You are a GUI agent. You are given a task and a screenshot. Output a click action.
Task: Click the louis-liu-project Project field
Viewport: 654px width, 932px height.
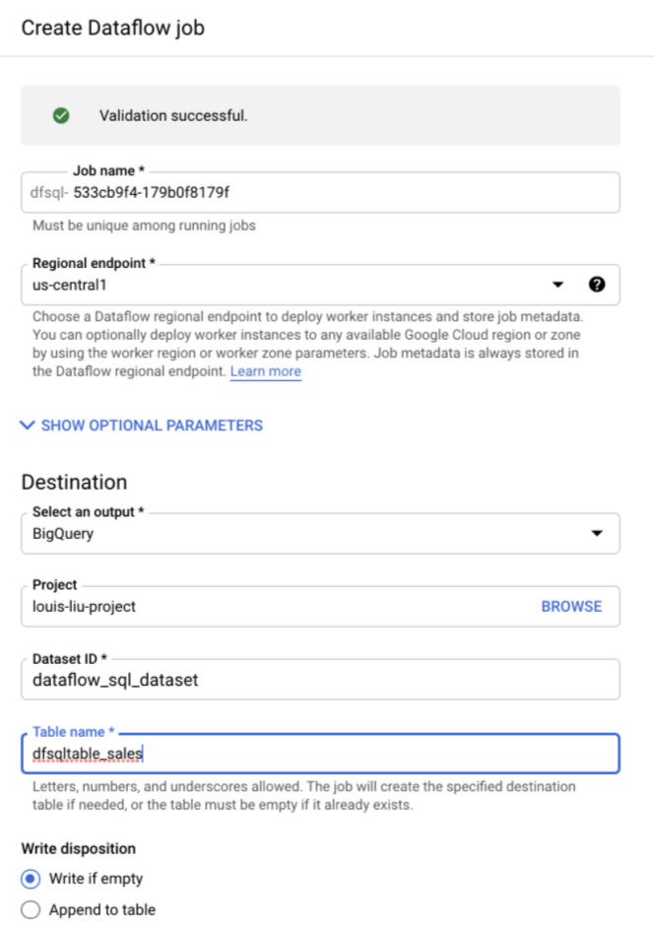(276, 607)
